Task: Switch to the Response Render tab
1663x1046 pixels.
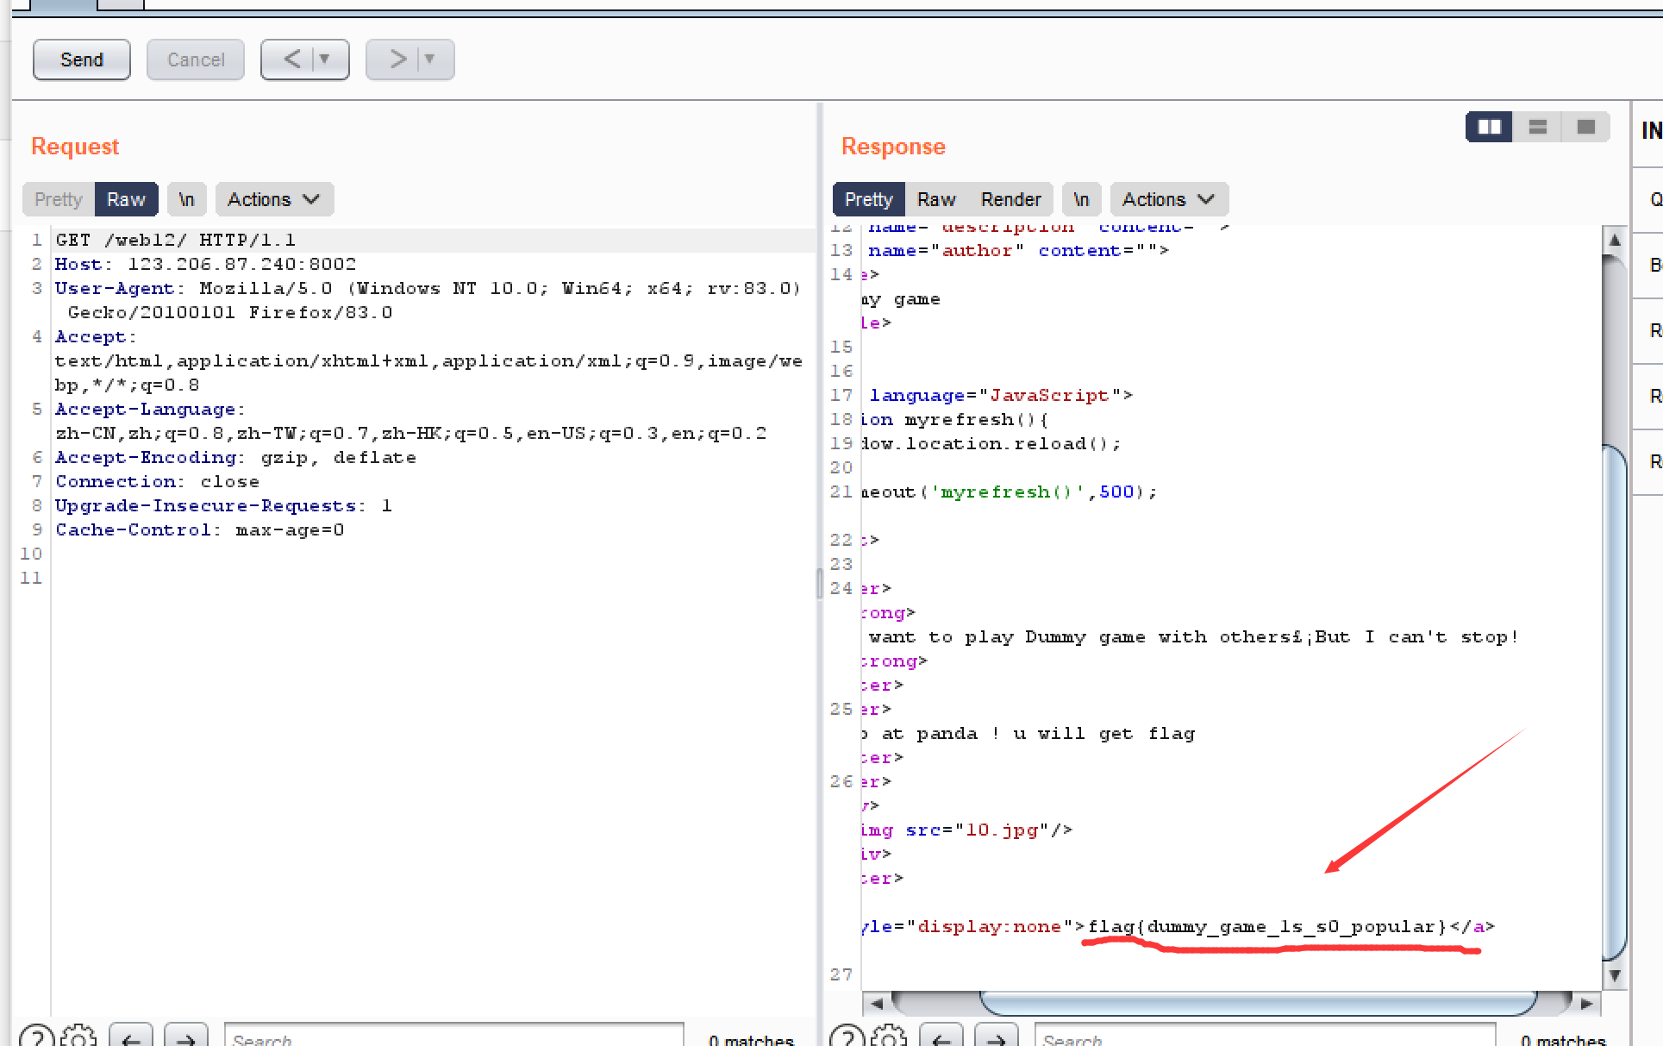Action: [1010, 199]
